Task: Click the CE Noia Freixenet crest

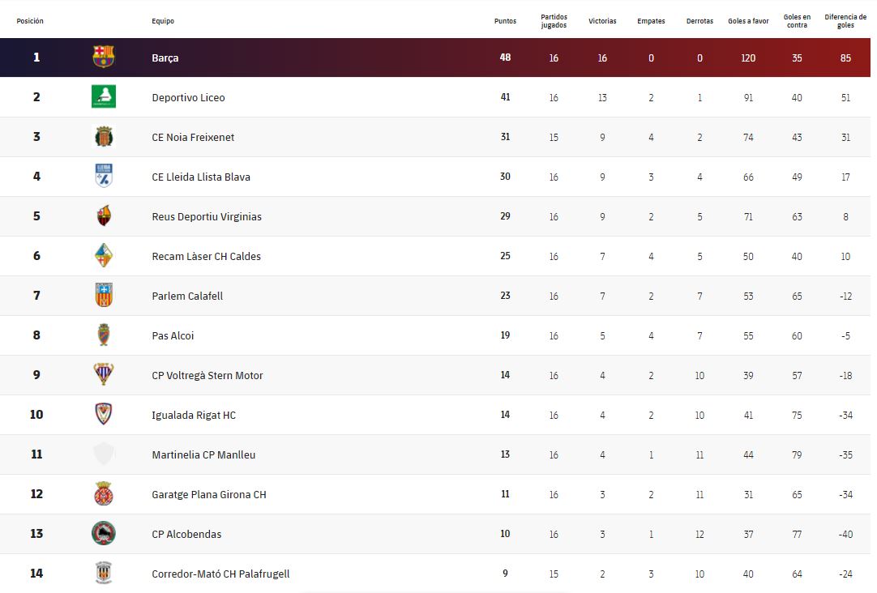Action: tap(104, 136)
